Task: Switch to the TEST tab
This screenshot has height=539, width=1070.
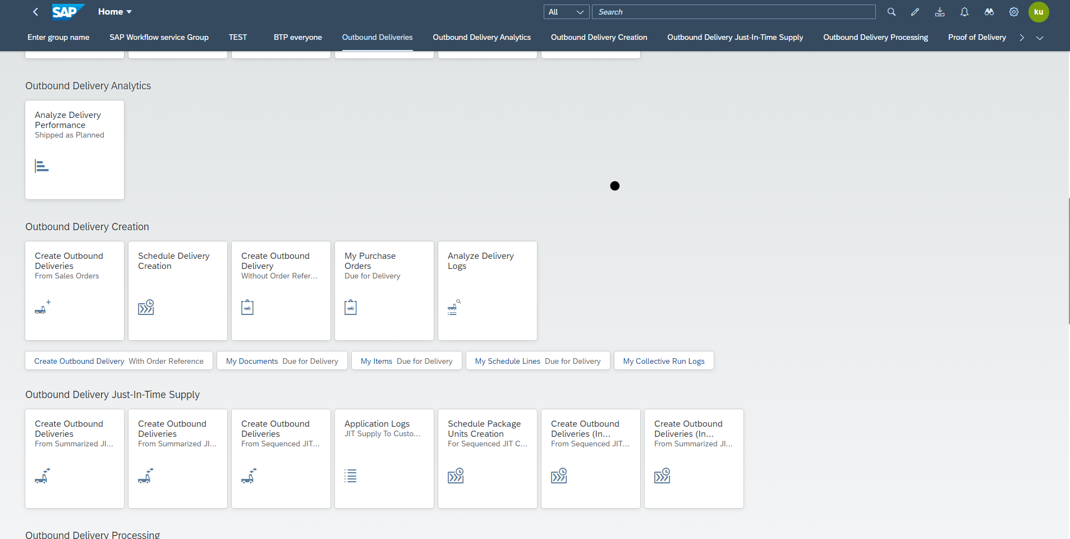Action: point(238,38)
